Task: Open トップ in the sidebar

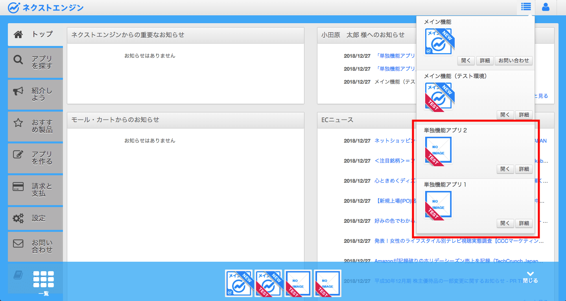Action: click(x=35, y=34)
